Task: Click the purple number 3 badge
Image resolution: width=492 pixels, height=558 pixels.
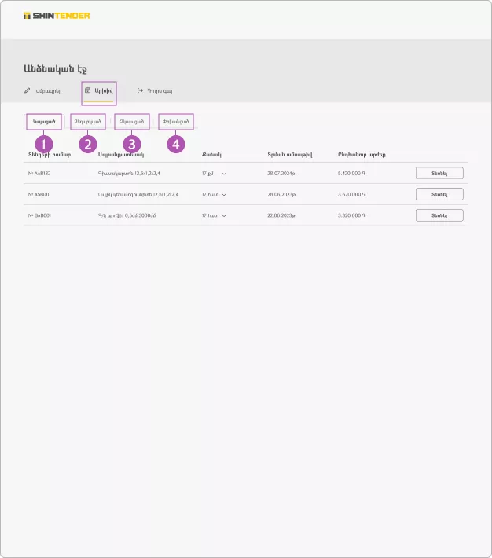Action: pos(132,144)
